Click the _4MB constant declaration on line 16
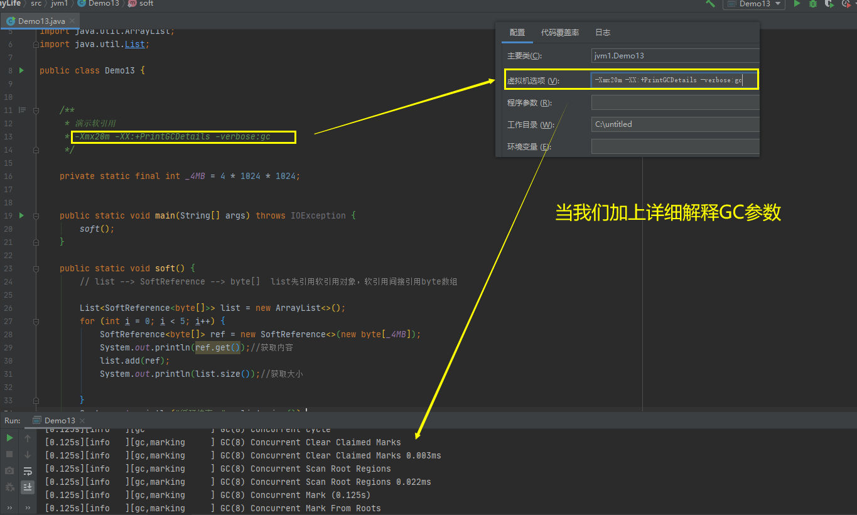Image resolution: width=857 pixels, height=515 pixels. [195, 176]
